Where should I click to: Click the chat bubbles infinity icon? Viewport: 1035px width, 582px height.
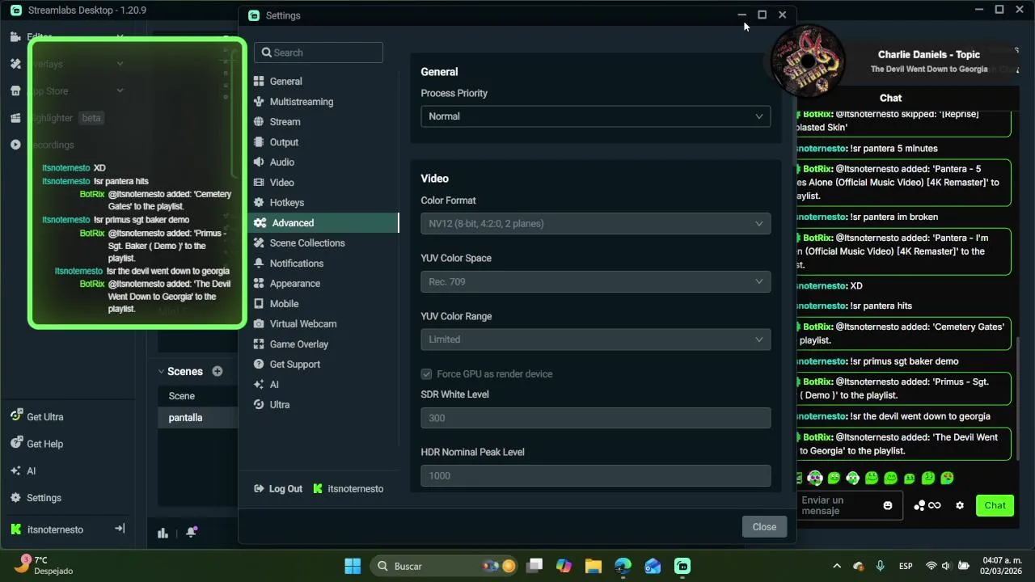coord(927,505)
